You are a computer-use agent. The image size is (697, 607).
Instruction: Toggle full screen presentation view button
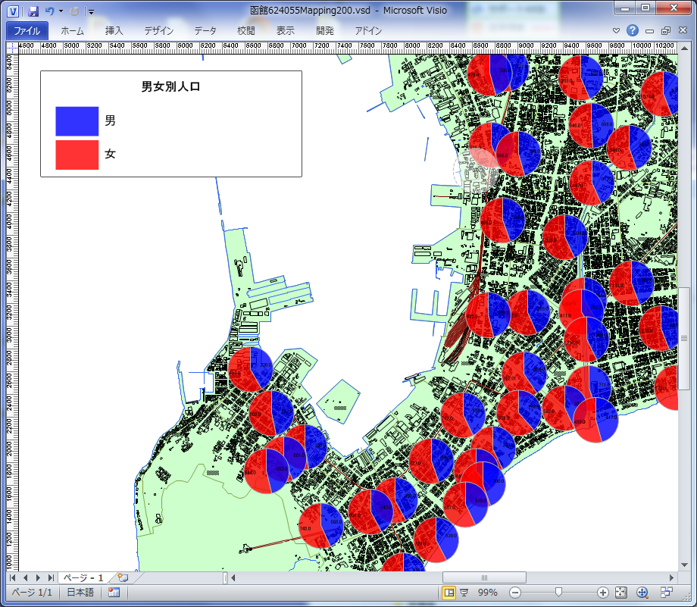[x=464, y=593]
